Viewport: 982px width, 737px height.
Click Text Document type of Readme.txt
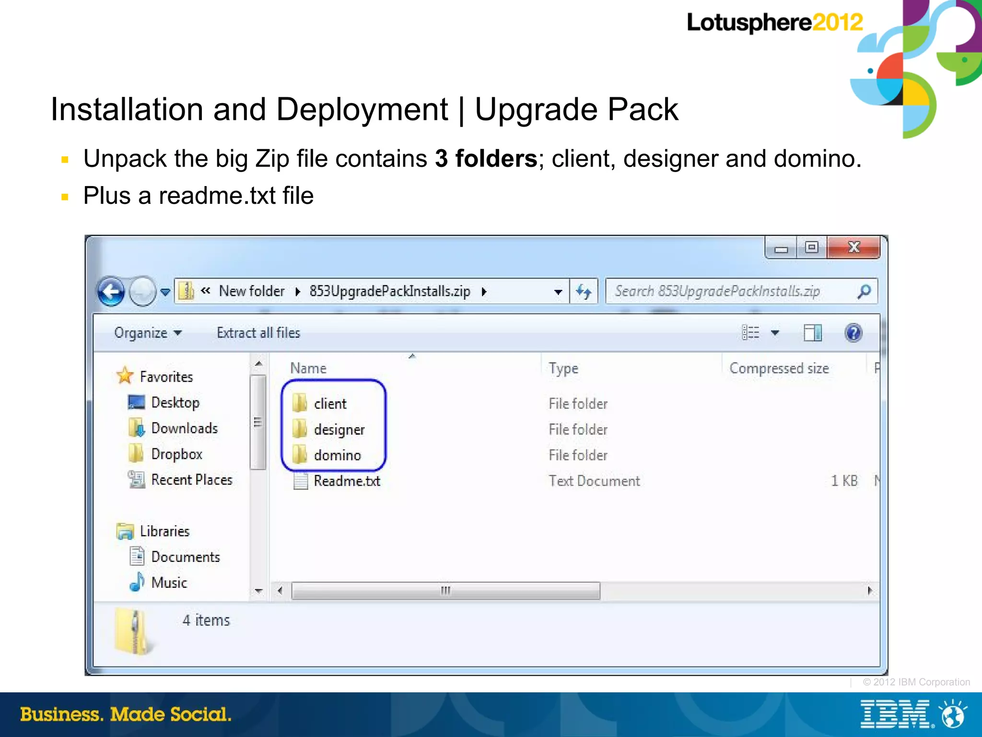coord(595,481)
